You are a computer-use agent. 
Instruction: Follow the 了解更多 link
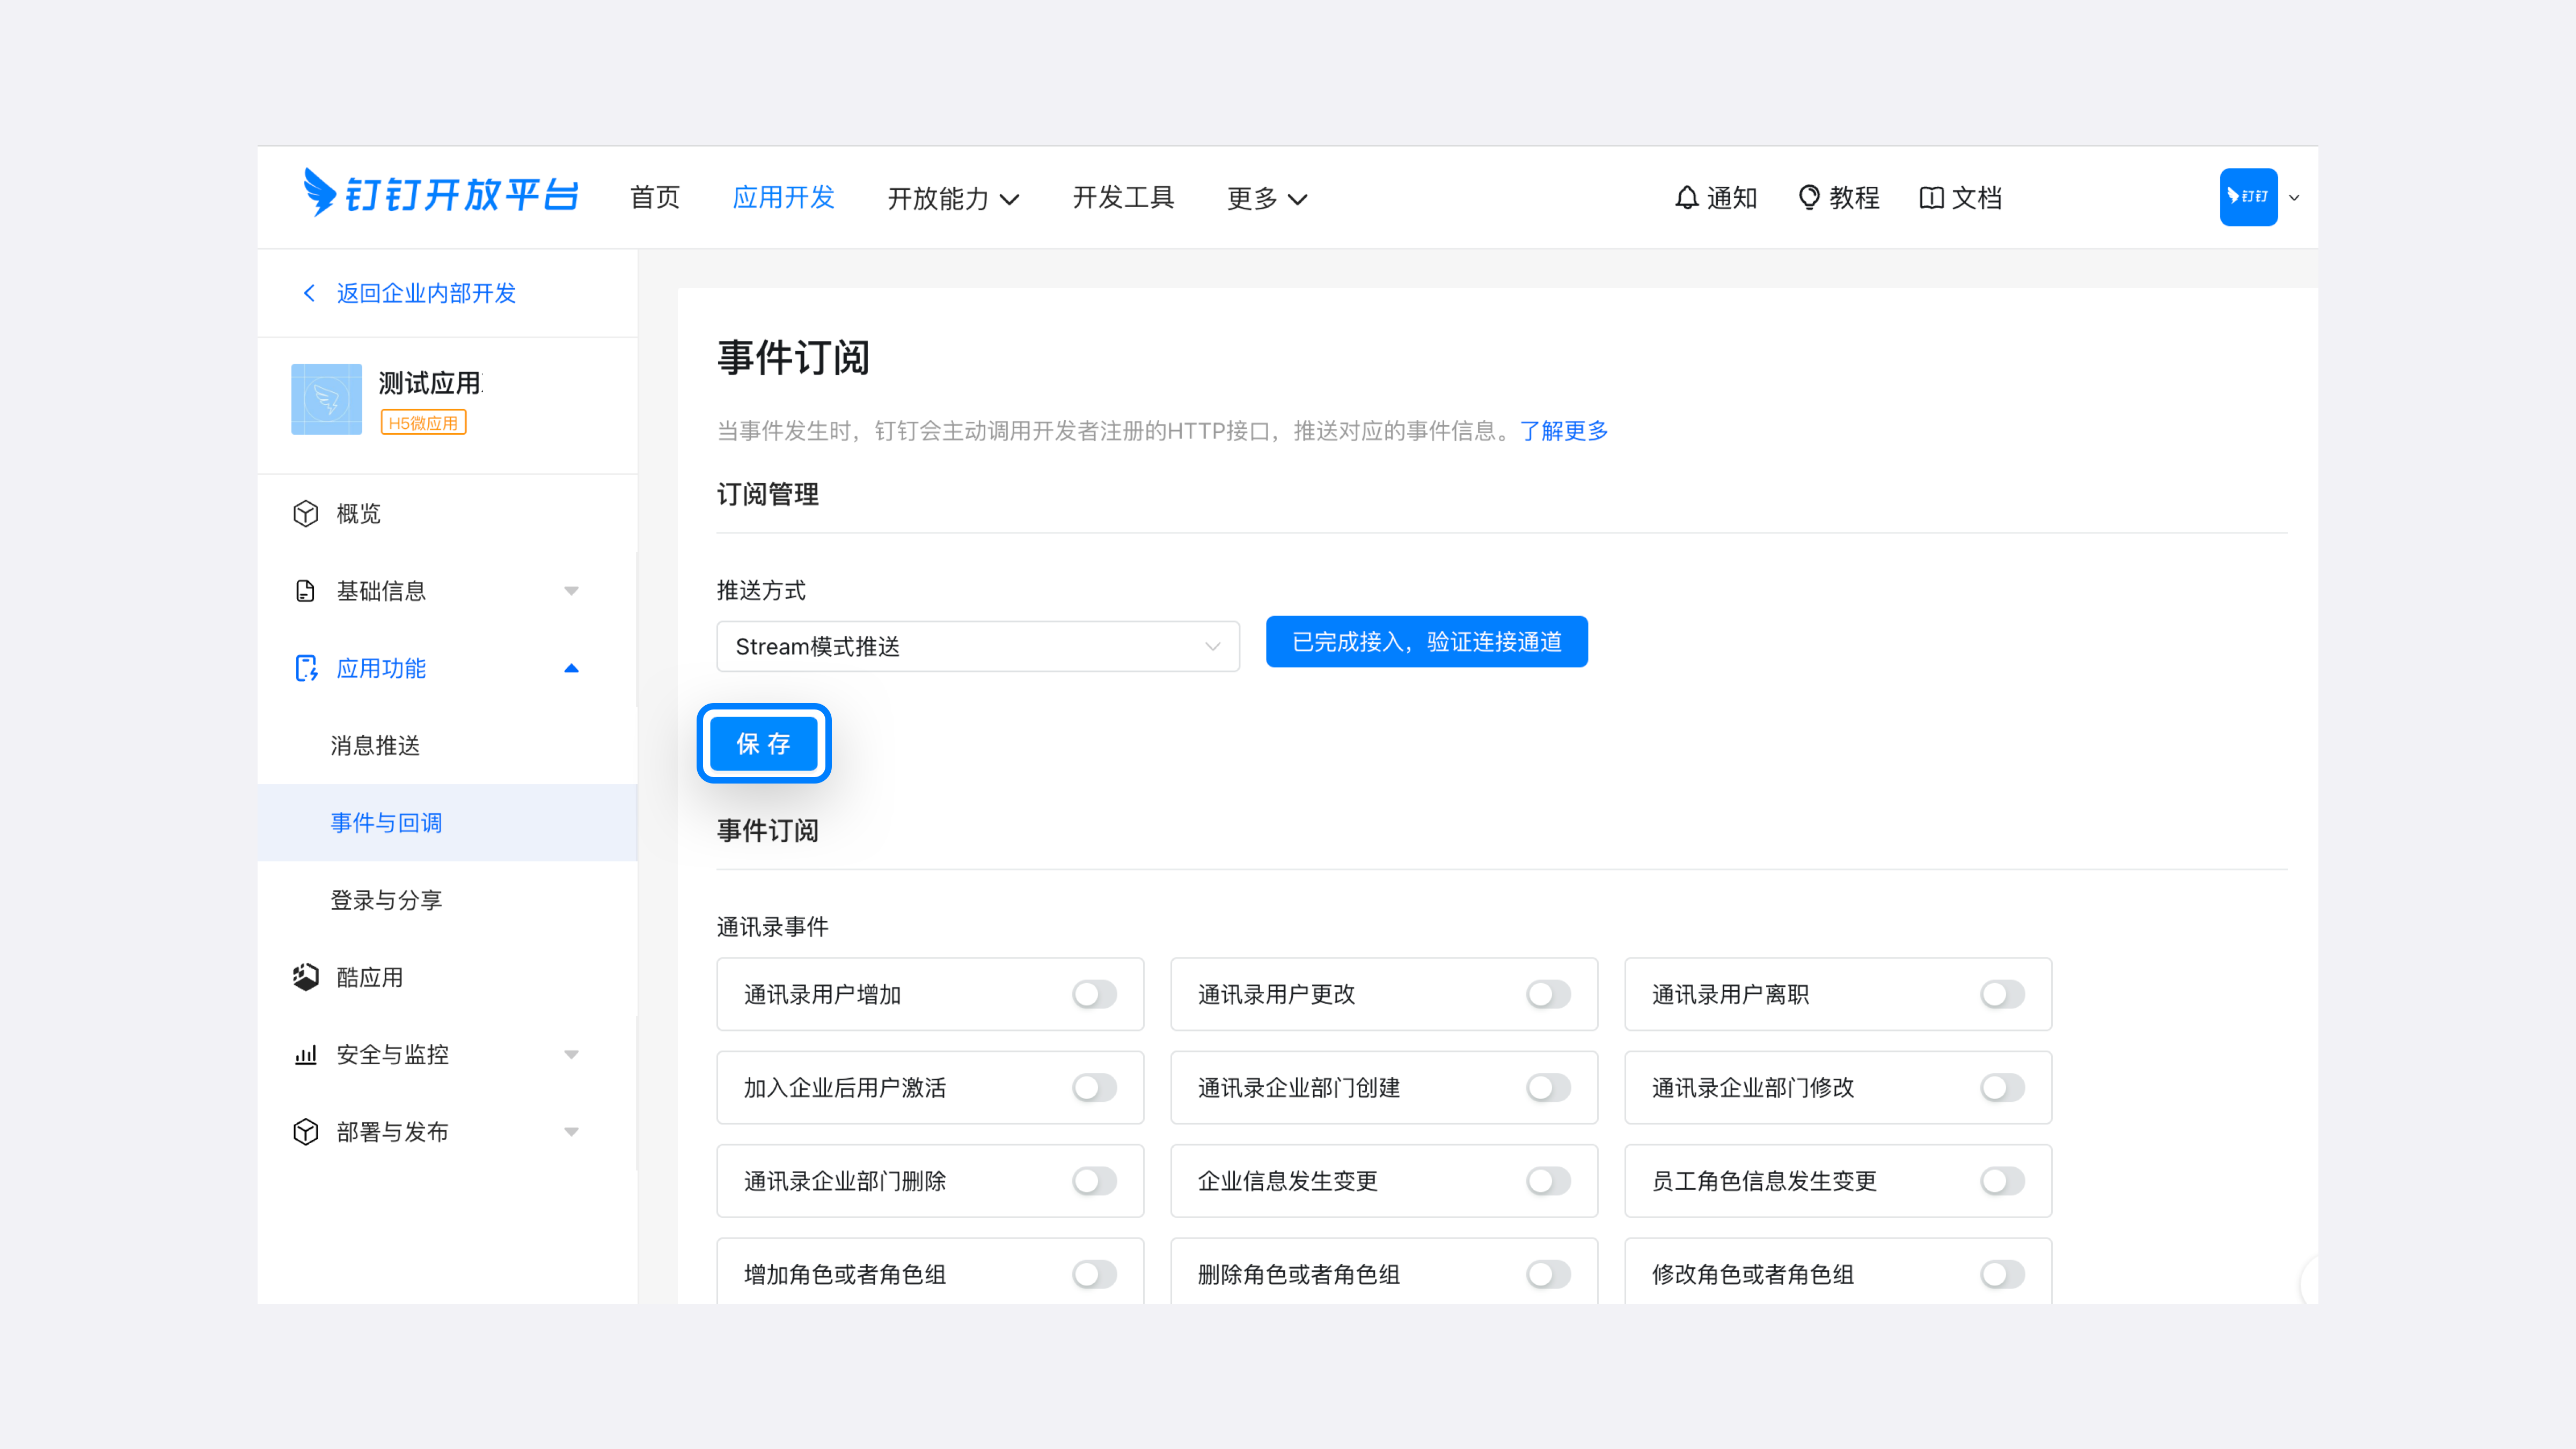(1564, 431)
